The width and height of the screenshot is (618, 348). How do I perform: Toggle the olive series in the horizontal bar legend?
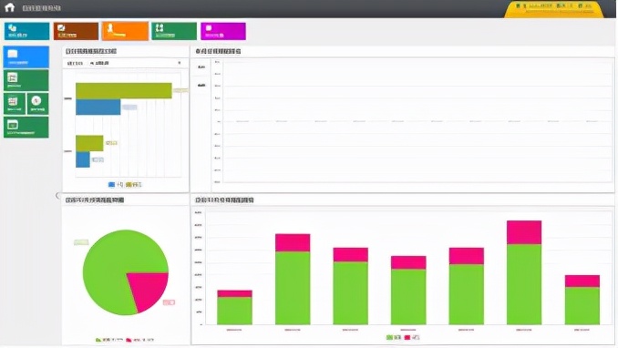[134, 184]
